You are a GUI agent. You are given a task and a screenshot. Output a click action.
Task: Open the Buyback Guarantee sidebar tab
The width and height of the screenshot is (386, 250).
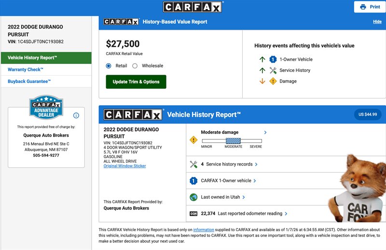[x=29, y=82]
